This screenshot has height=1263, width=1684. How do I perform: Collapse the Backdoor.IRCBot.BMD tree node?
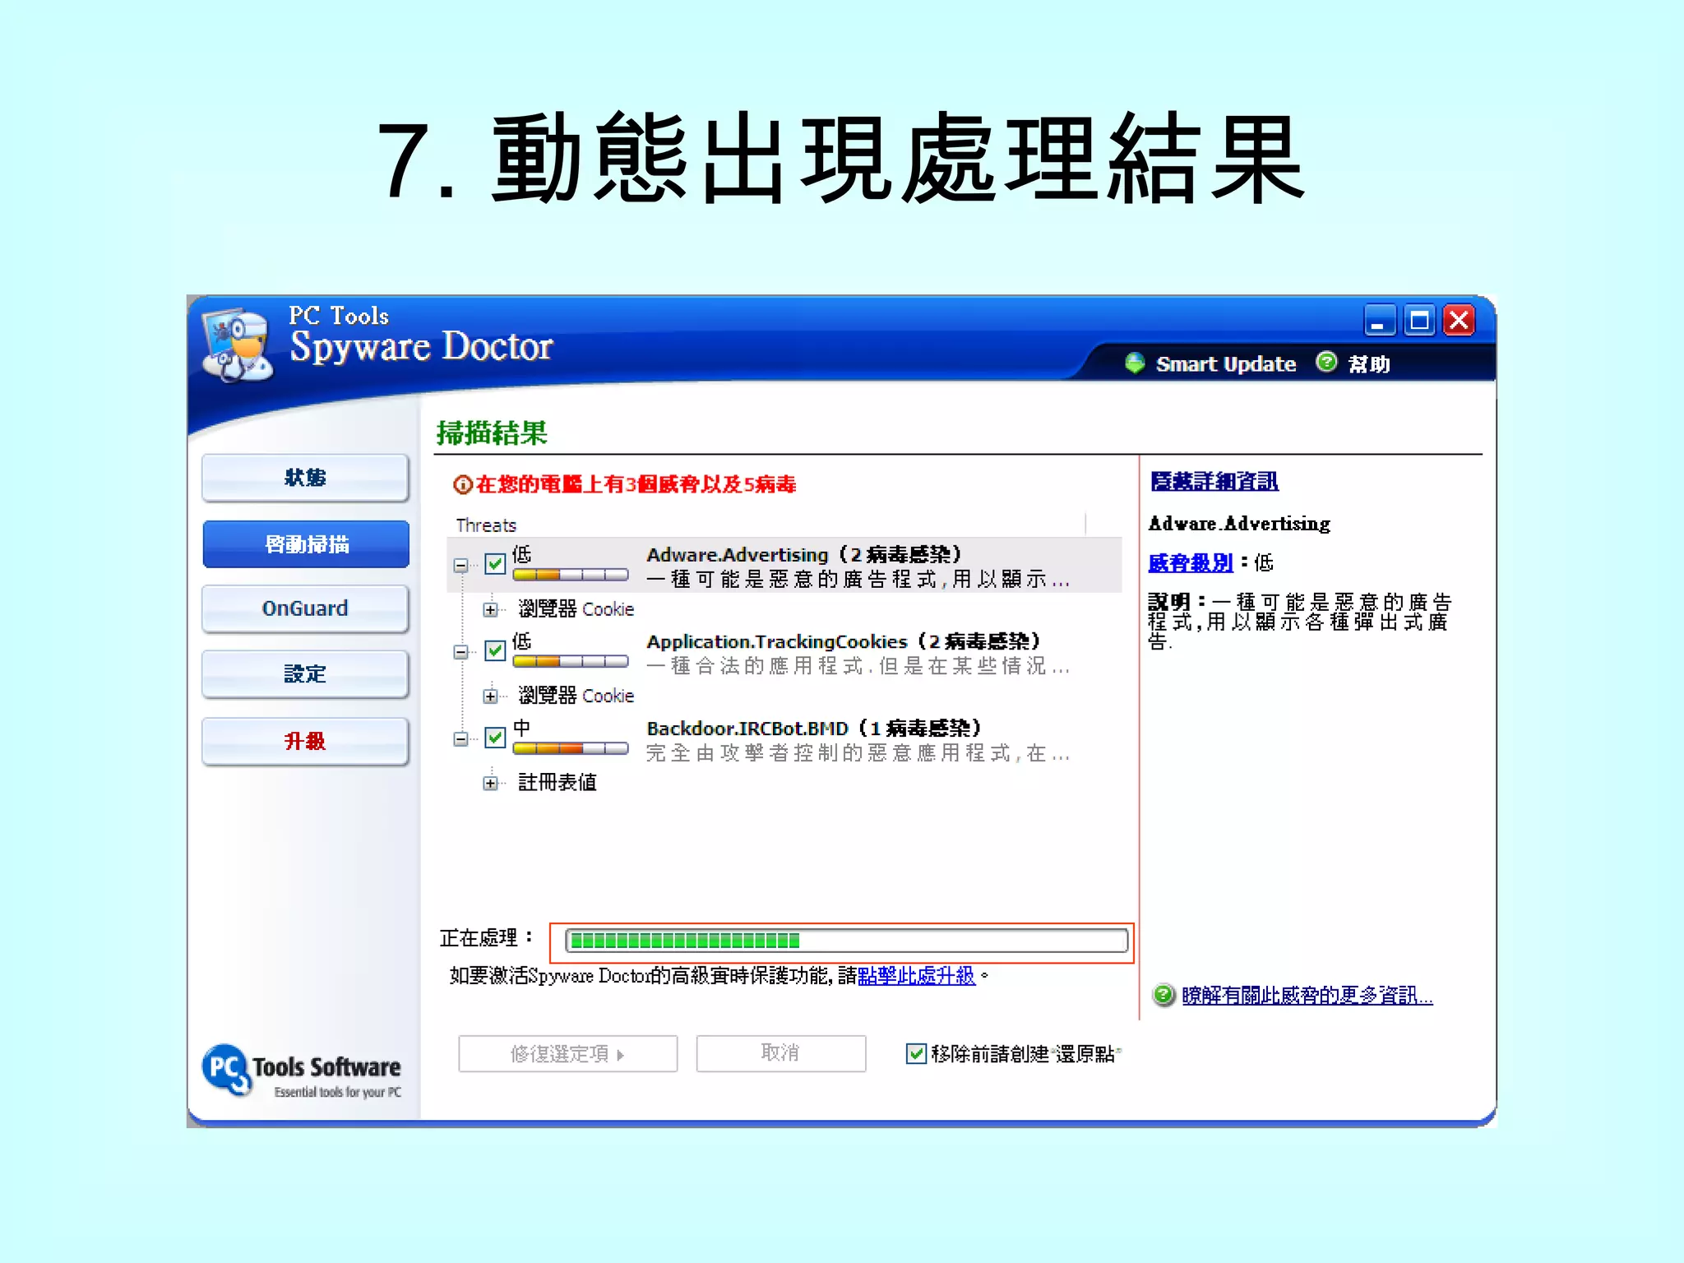click(461, 738)
